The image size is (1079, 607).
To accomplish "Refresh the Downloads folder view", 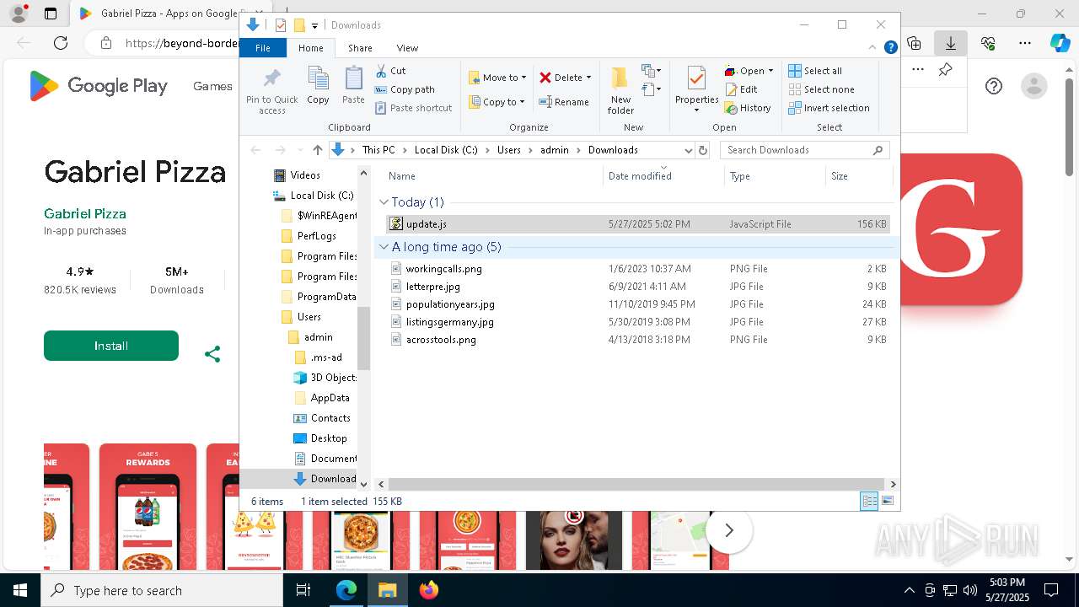I will click(703, 150).
